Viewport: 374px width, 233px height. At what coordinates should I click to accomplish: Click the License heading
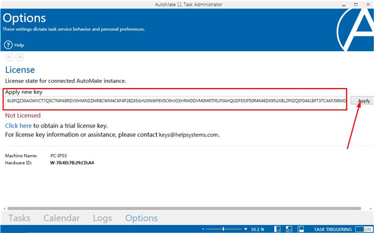tap(20, 70)
